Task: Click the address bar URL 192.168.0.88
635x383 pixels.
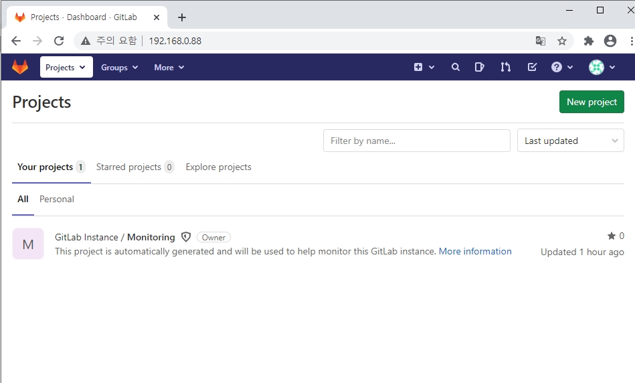Action: (175, 41)
